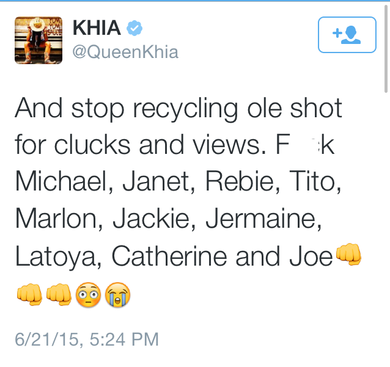Open the @QueenKhia handle link
The height and width of the screenshot is (367, 390).
point(125,52)
